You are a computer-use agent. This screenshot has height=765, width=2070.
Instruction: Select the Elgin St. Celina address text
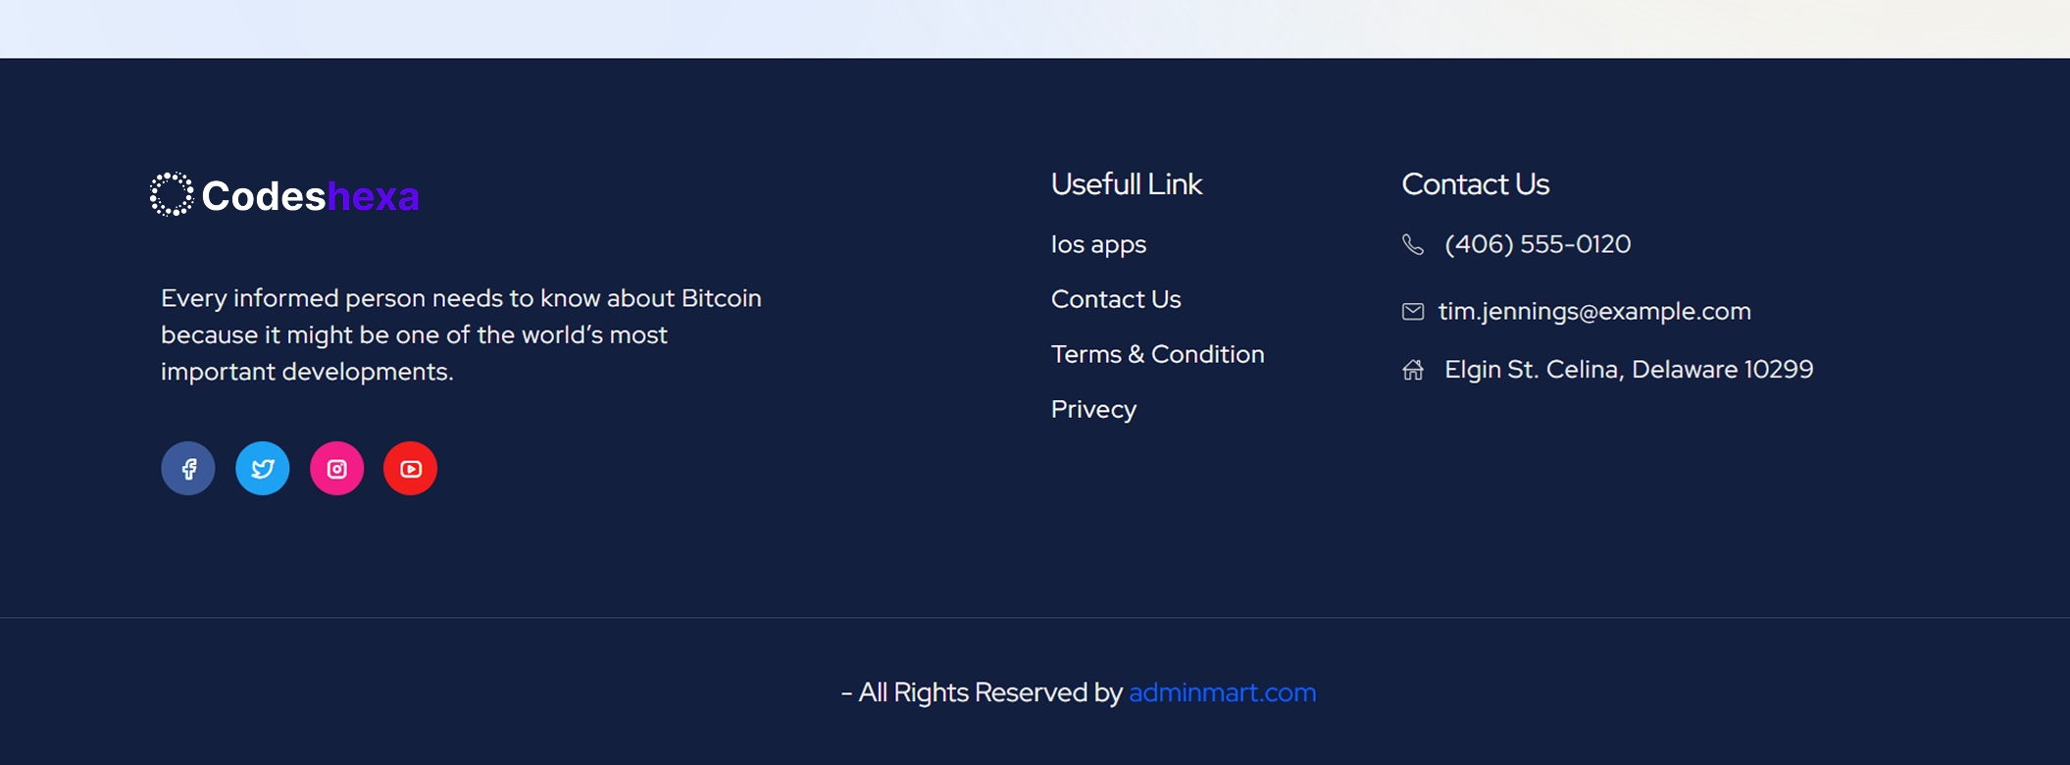pyautogui.click(x=1628, y=370)
